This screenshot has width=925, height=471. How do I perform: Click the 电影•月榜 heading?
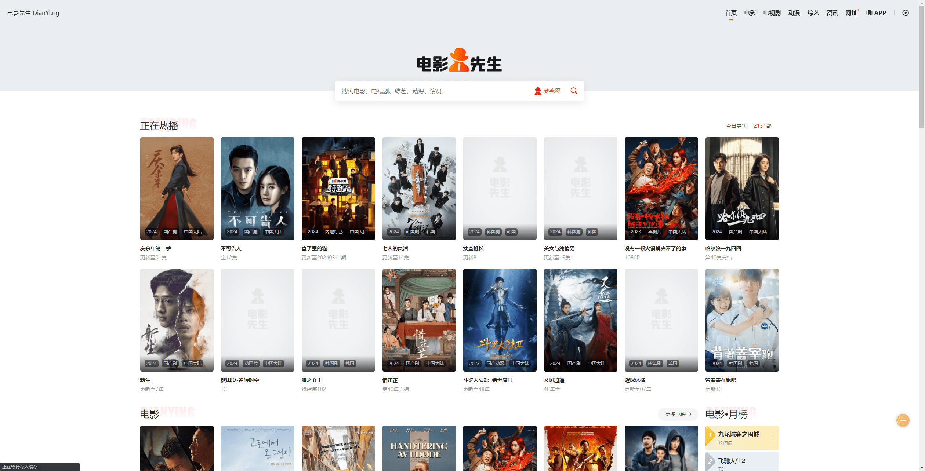[x=726, y=414]
